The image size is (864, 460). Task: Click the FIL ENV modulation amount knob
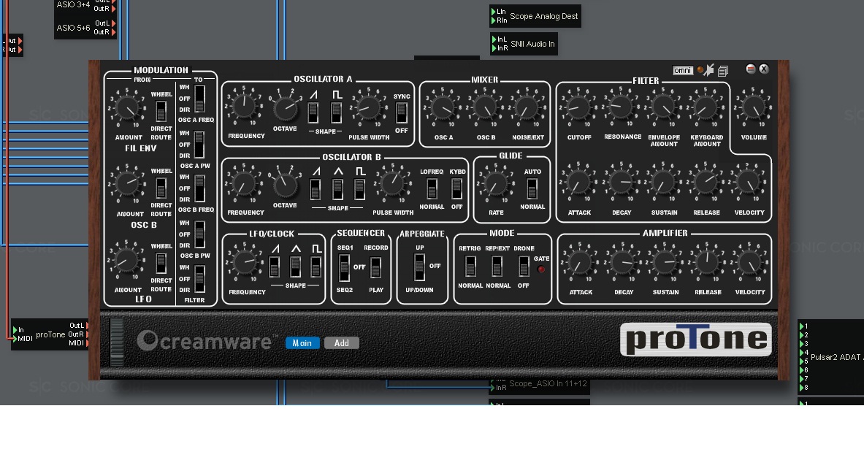127,107
